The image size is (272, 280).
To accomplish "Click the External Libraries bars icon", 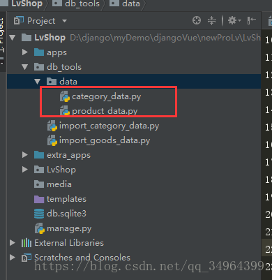I will (27, 243).
